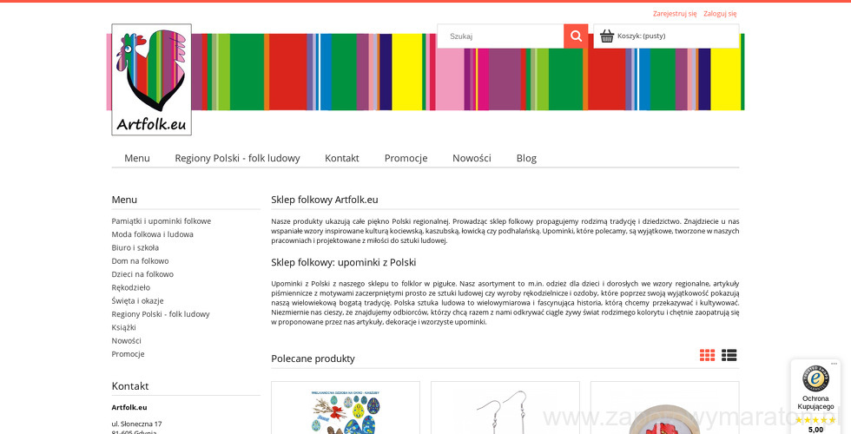Go to the Blog page
This screenshot has width=851, height=434.
(x=526, y=158)
